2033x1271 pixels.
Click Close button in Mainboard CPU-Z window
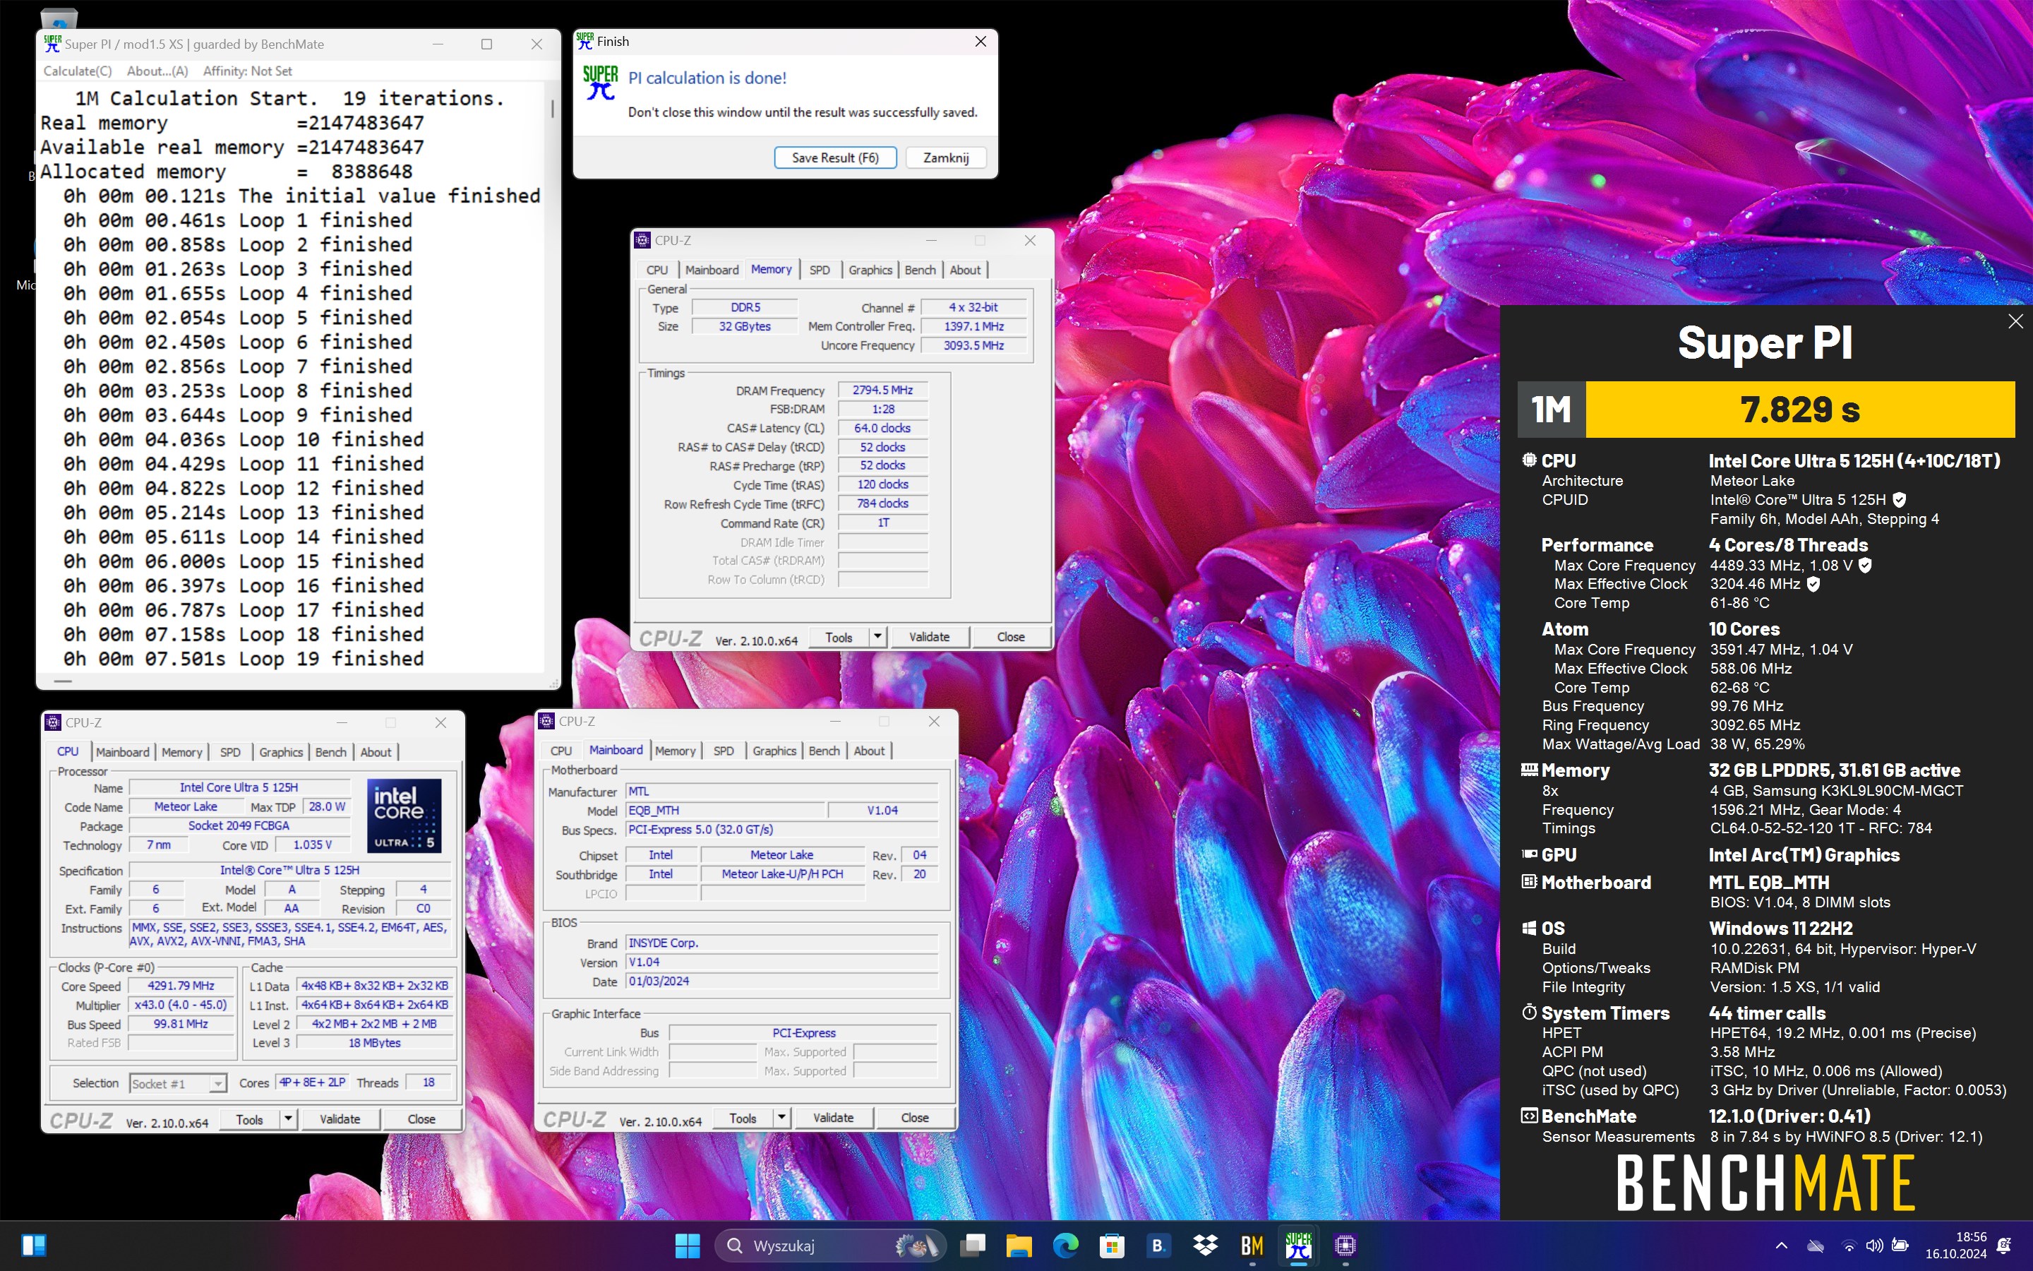(915, 1118)
